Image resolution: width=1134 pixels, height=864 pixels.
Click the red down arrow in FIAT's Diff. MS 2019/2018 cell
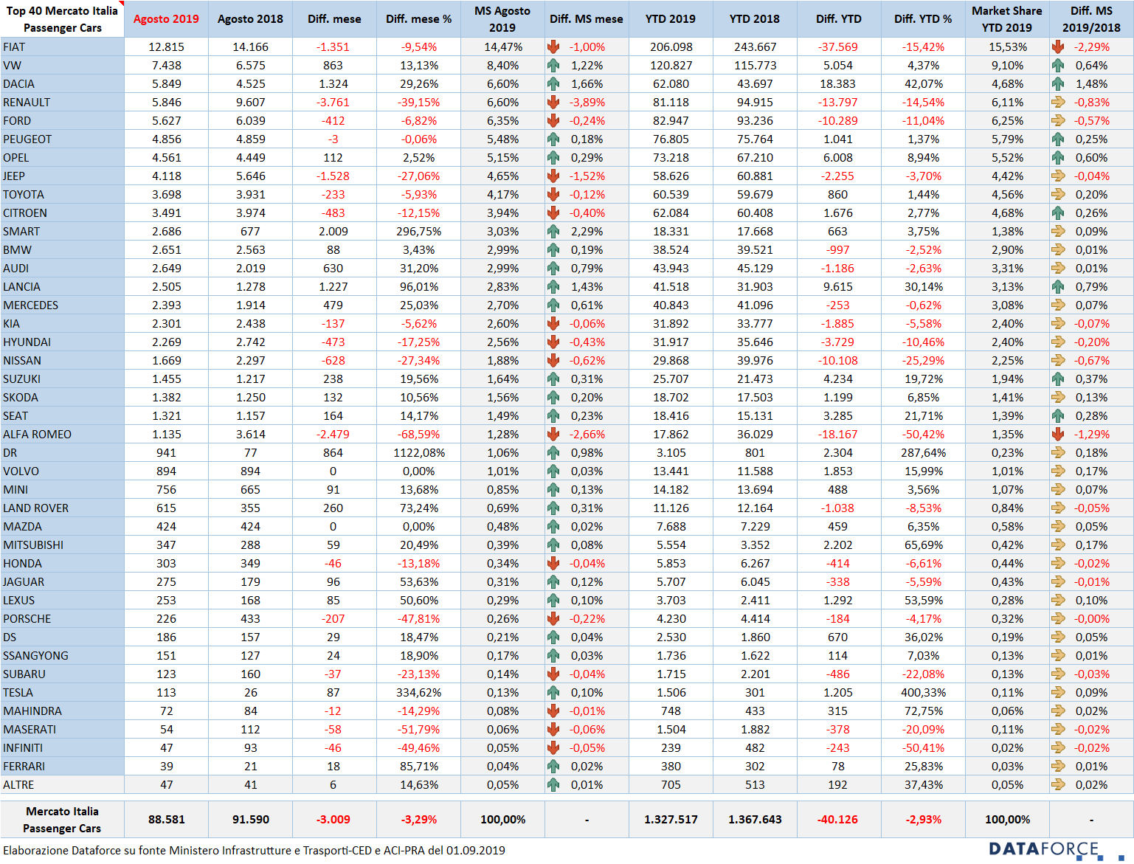coord(1058,46)
